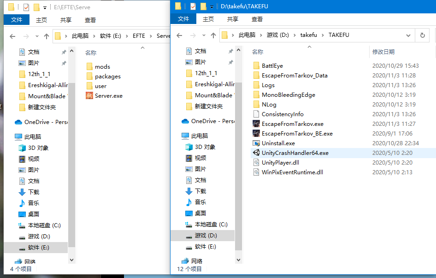Select the ConsistencyInfo file icon

point(256,114)
